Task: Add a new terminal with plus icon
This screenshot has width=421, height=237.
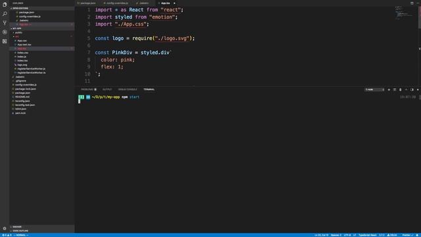Action: coord(389,90)
